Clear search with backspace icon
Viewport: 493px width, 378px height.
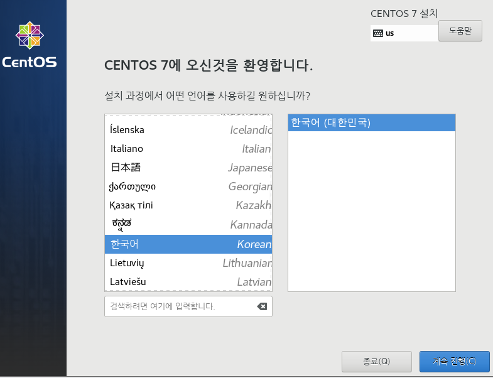[x=262, y=306]
